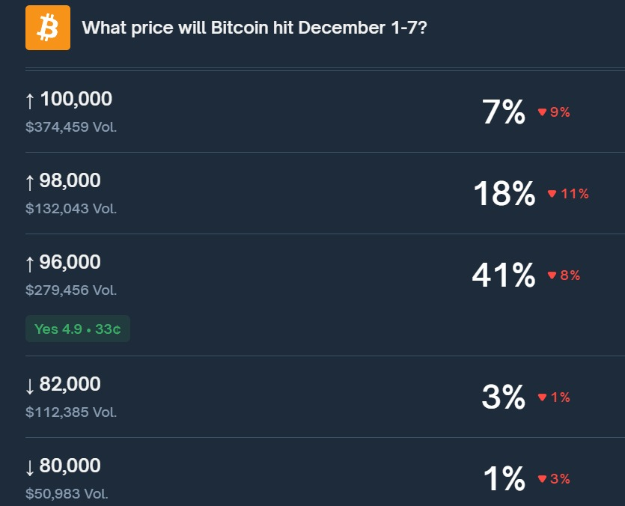Click the red down-triangle next to 9%
Viewport: 625px width, 506px height.
point(542,112)
